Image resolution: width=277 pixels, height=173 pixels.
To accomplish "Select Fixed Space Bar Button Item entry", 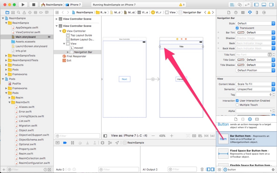I will (x=246, y=154).
